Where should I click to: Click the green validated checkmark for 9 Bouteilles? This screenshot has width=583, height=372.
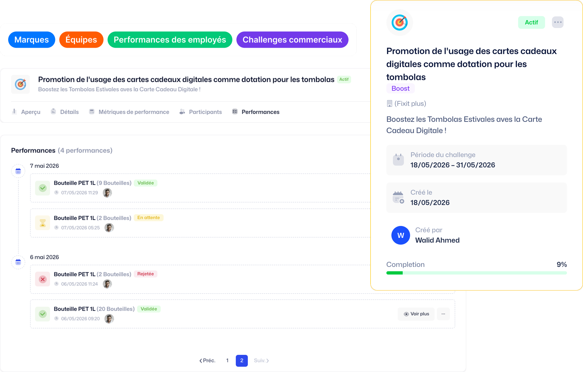tap(43, 188)
